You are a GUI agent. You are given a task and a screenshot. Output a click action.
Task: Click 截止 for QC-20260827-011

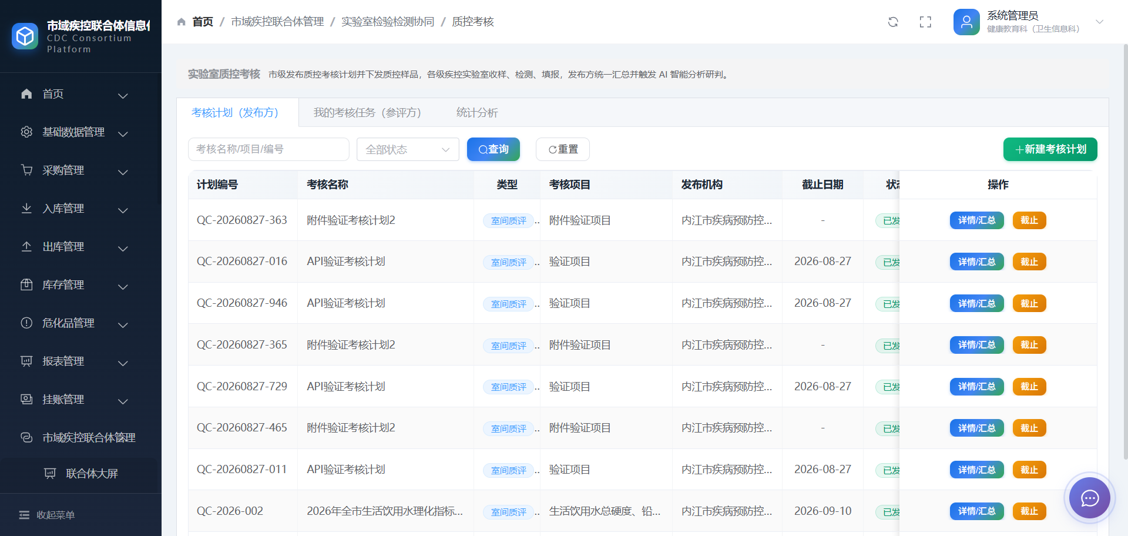[1029, 470]
